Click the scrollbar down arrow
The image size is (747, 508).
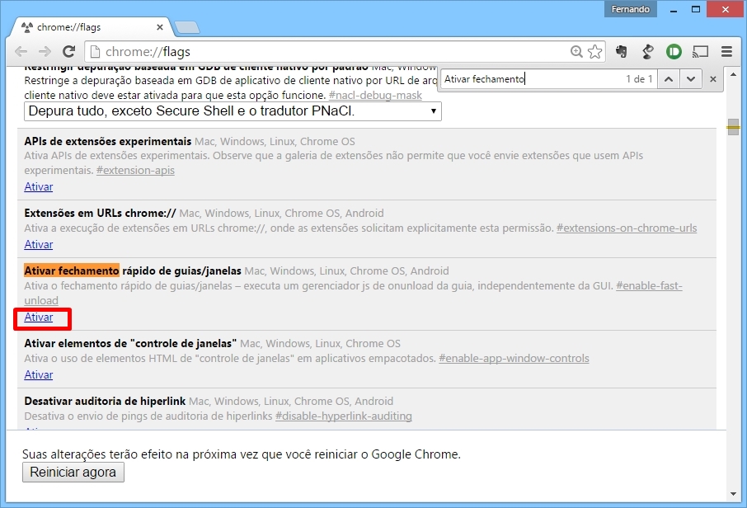pos(733,494)
